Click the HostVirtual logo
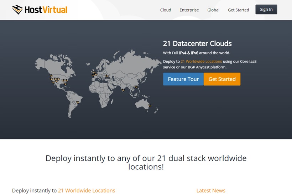 pyautogui.click(x=40, y=10)
